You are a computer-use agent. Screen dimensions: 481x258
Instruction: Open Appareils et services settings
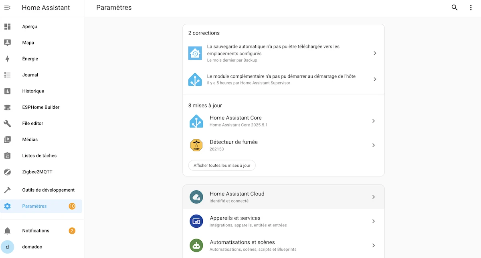(283, 221)
